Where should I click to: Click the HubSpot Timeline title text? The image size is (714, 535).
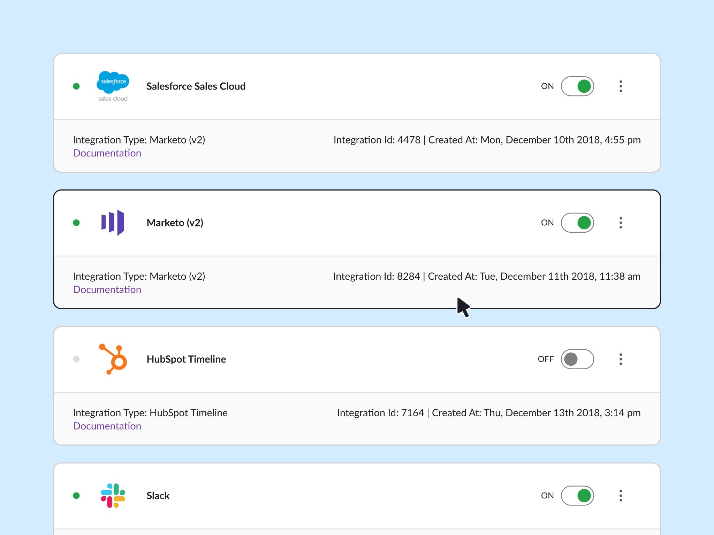pyautogui.click(x=186, y=359)
